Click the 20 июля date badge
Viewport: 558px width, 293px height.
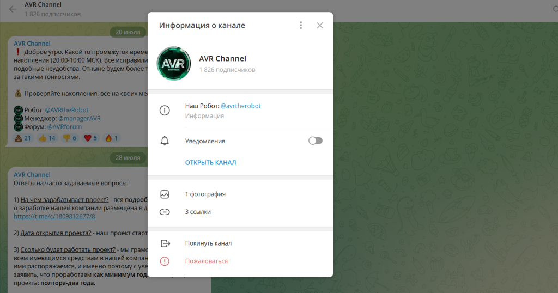128,32
